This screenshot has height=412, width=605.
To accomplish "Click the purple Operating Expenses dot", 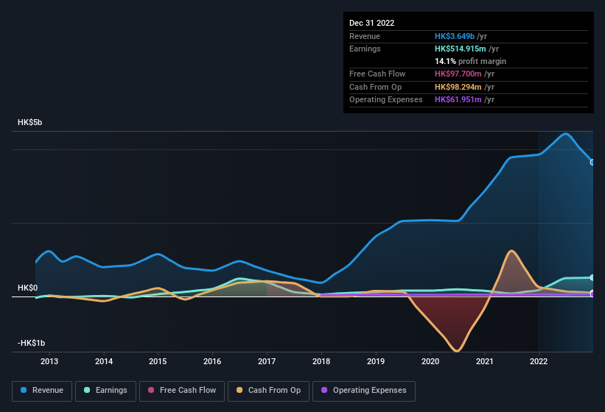I will 325,390.
